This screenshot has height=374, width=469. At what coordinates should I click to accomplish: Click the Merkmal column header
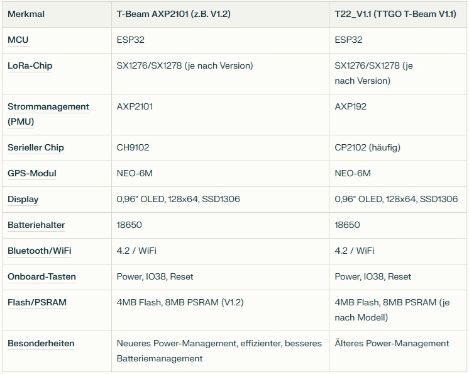[x=26, y=14]
